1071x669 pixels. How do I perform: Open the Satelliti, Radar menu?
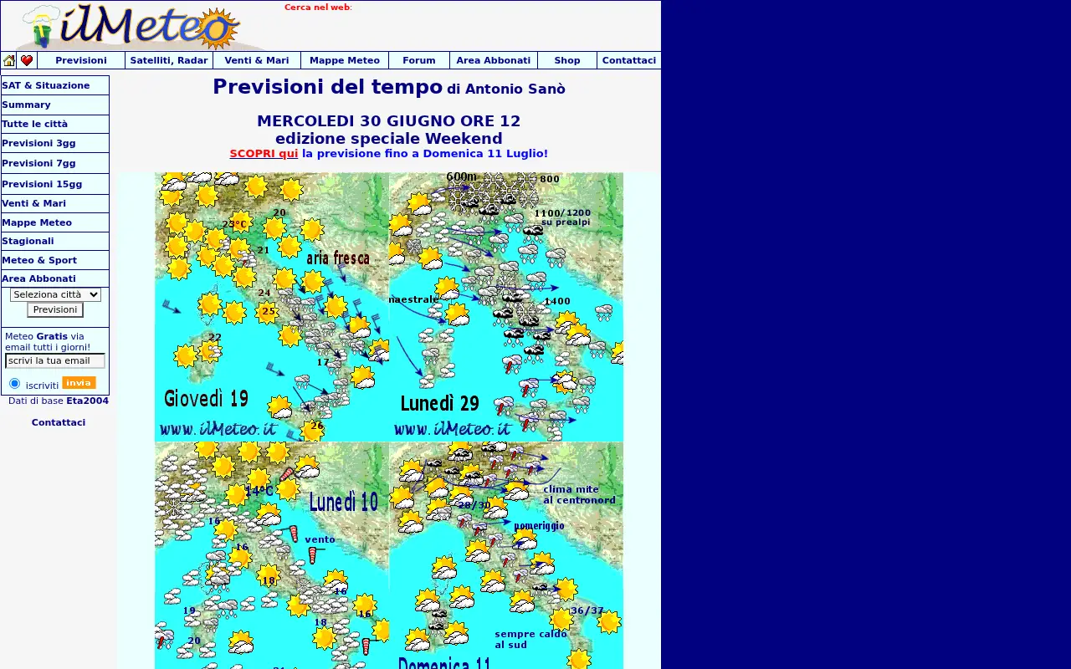click(169, 60)
